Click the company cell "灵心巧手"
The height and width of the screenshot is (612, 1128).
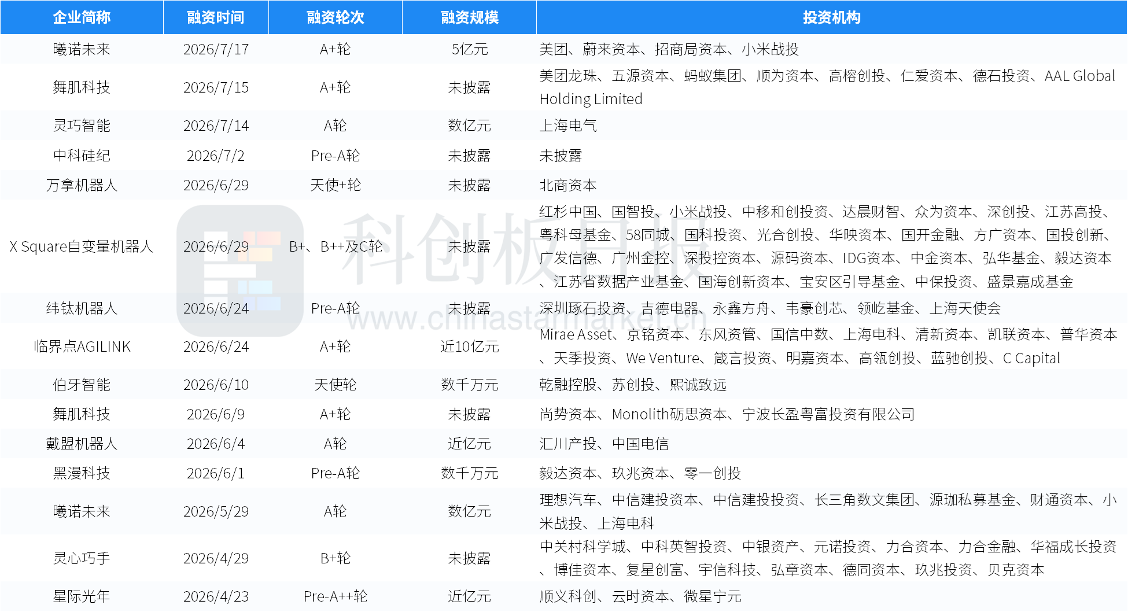tap(82, 558)
